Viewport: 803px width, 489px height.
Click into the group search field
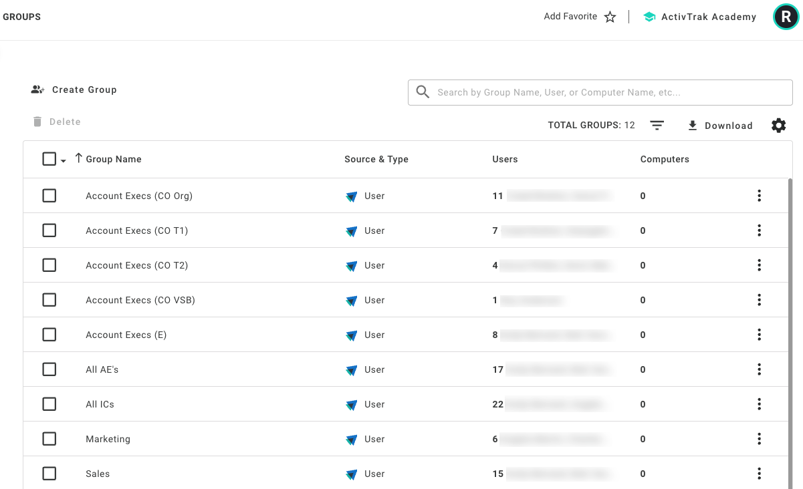[600, 92]
